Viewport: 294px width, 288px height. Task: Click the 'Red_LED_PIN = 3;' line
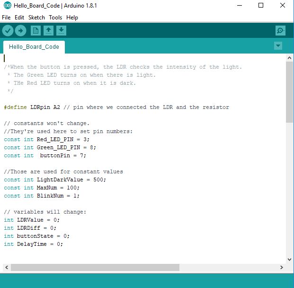point(46,139)
